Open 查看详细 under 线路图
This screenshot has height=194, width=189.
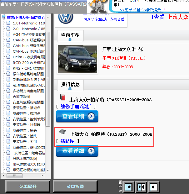point(77,151)
